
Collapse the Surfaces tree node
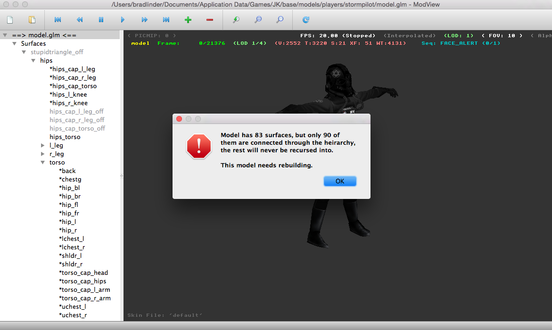(x=15, y=44)
